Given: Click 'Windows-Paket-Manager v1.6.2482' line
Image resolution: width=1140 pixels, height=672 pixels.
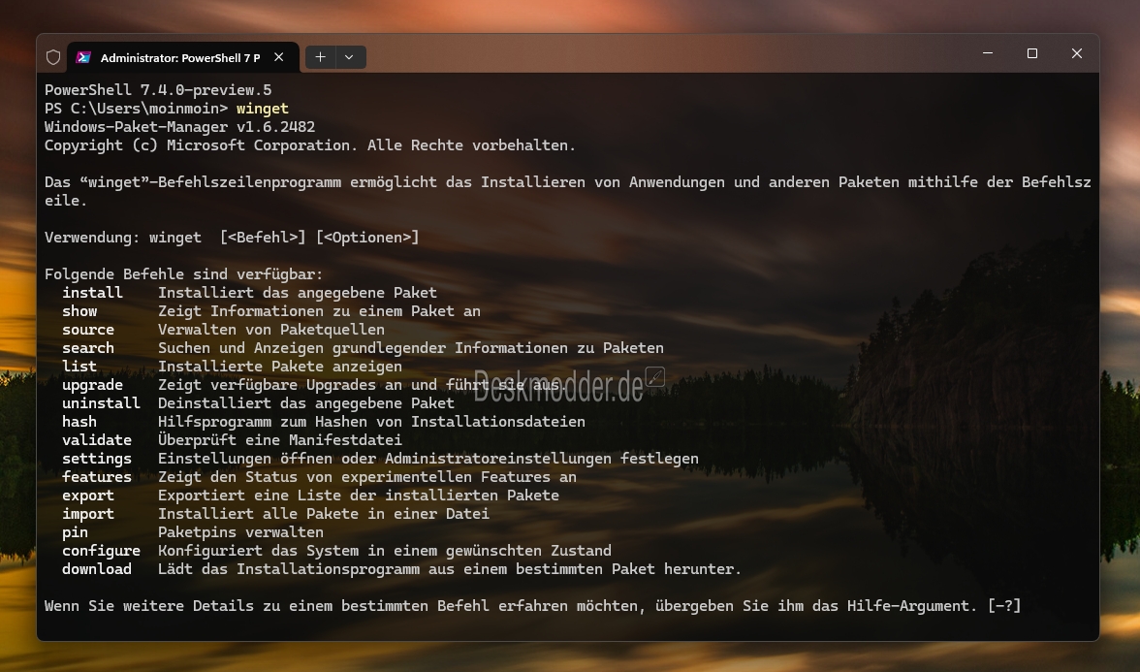Looking at the screenshot, I should (x=179, y=127).
